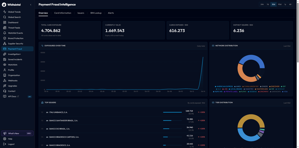Go to the Dashboard sidebar item
This screenshot has width=299, height=148.
pos(17,23)
